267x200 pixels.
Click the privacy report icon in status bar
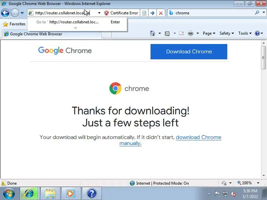pyautogui.click(x=224, y=183)
